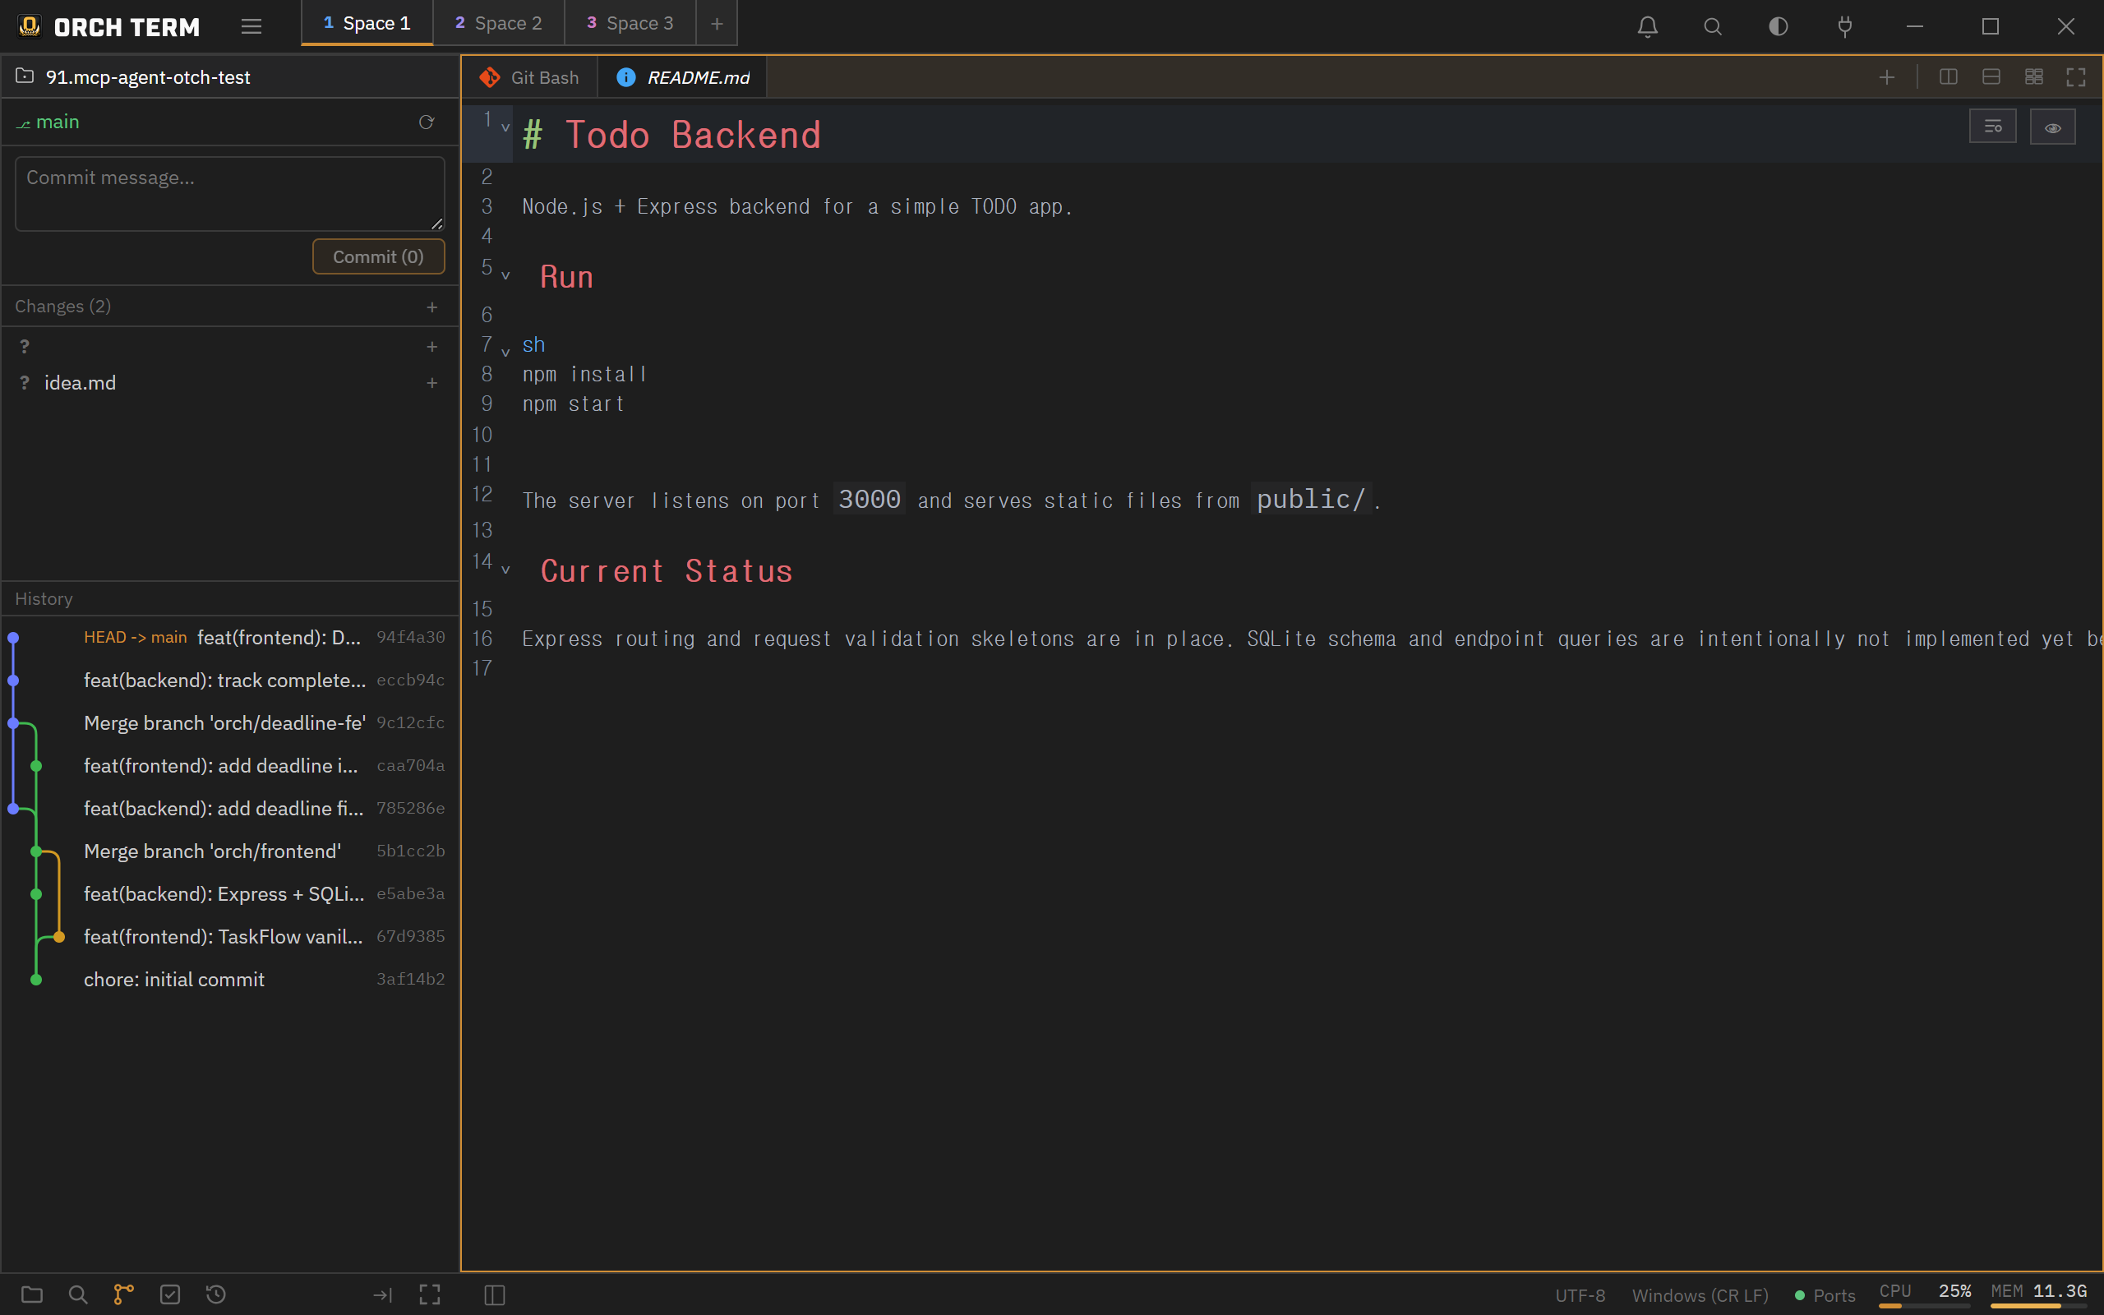This screenshot has height=1315, width=2104.
Task: Refresh the git status for main
Action: 426,122
